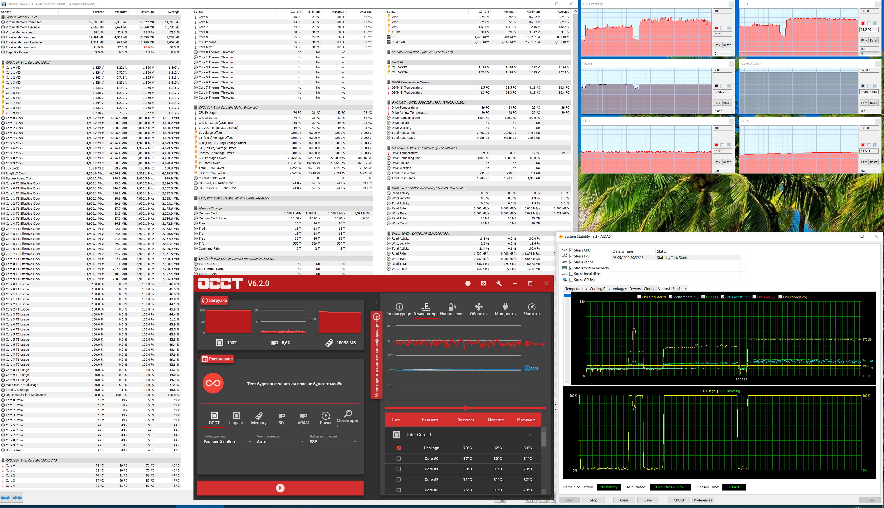Start OCCT test with play button
The width and height of the screenshot is (884, 508).
[280, 488]
